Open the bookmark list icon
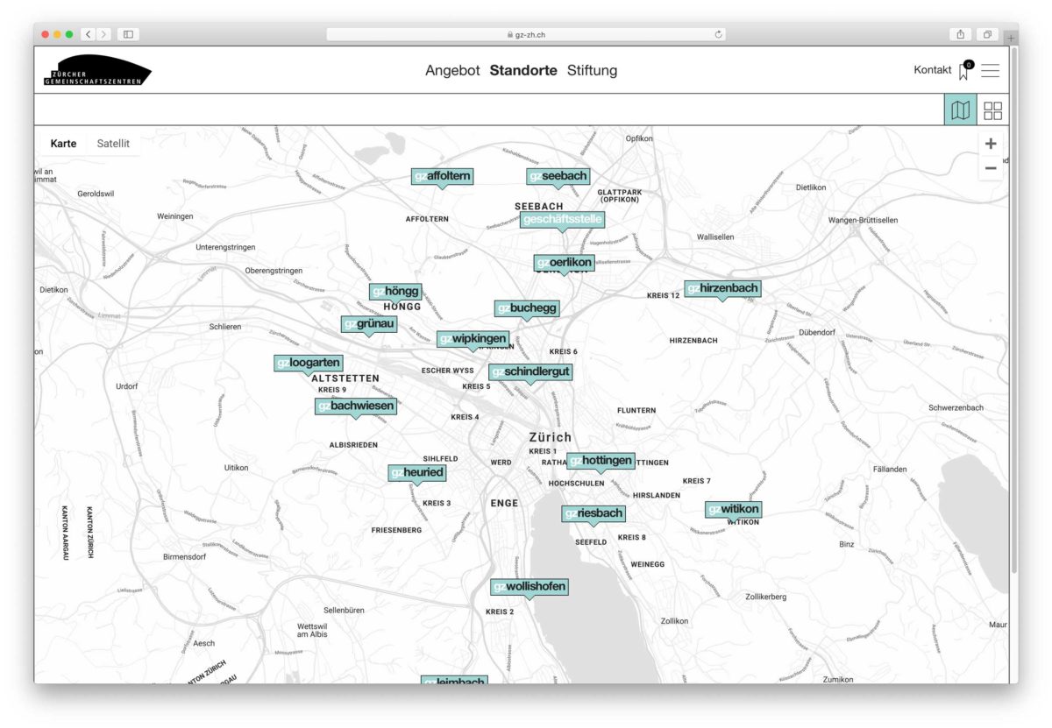Image resolution: width=1052 pixels, height=728 pixels. [x=964, y=71]
